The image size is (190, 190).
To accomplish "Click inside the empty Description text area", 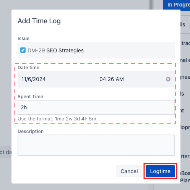I will point(96,145).
